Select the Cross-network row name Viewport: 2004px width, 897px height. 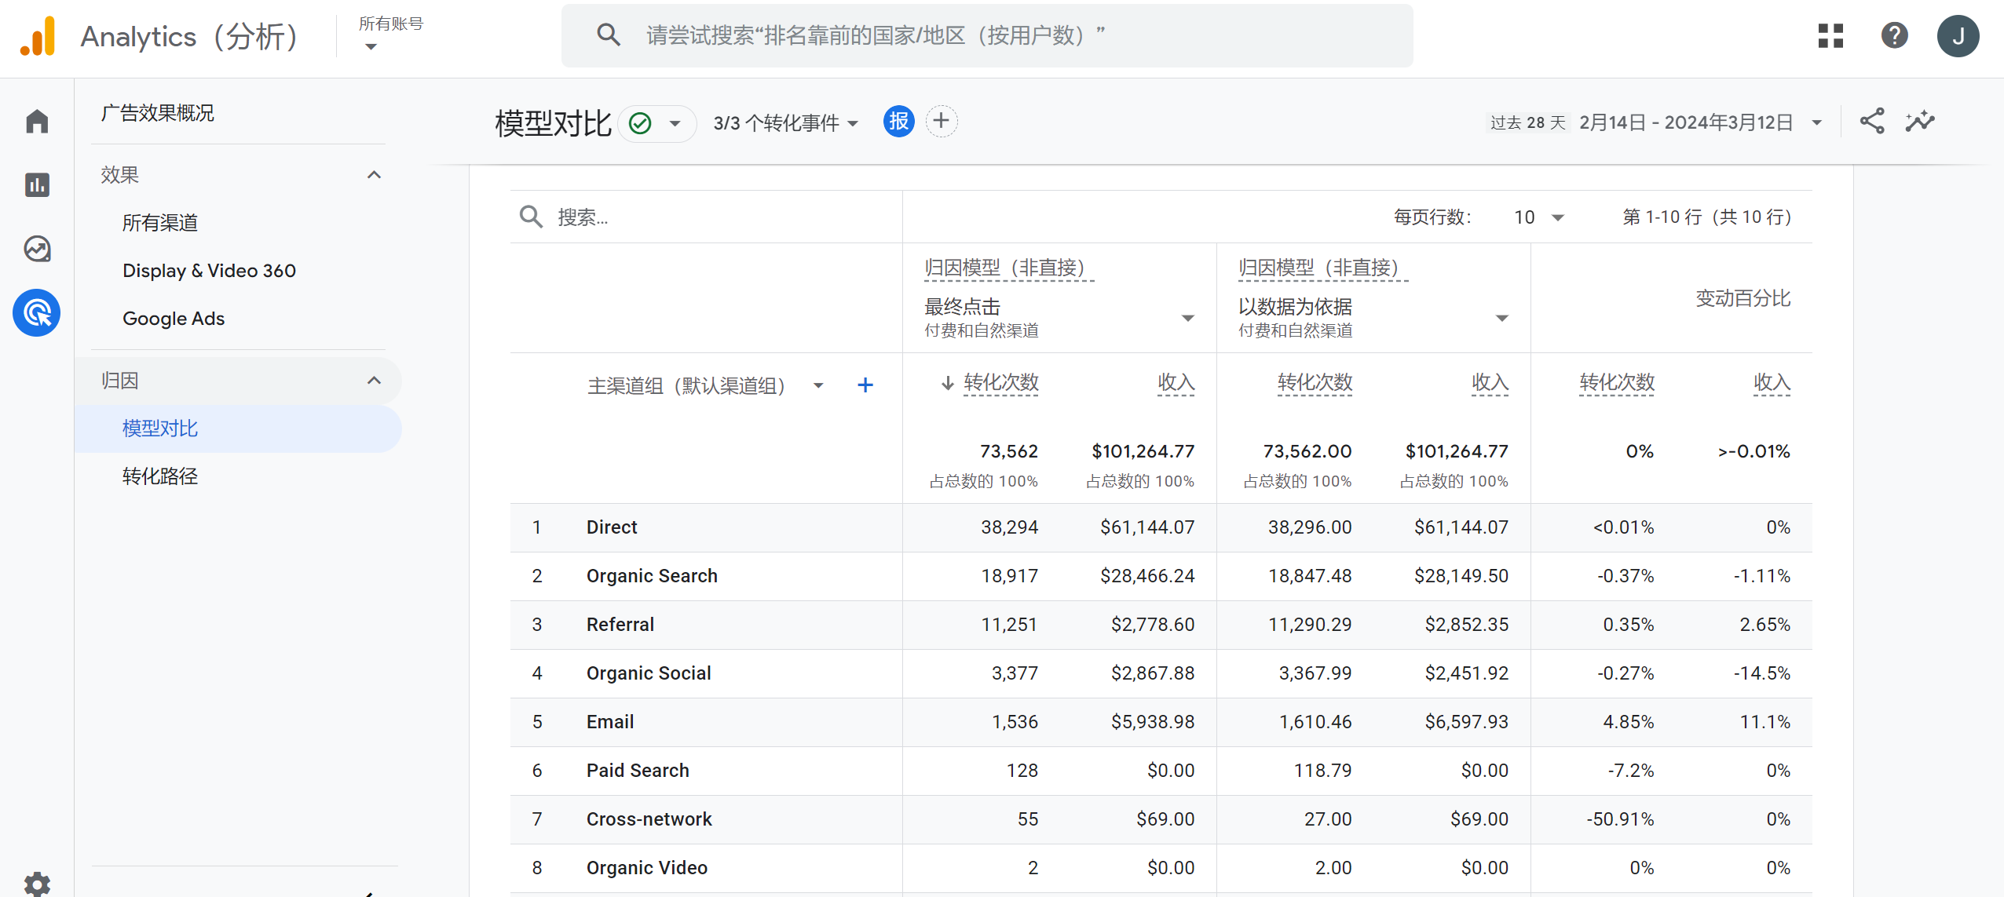(x=649, y=819)
